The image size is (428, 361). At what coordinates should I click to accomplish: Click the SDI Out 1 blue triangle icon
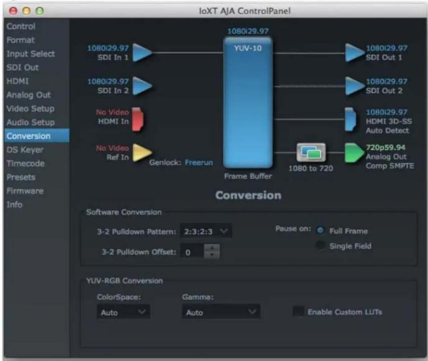(355, 52)
